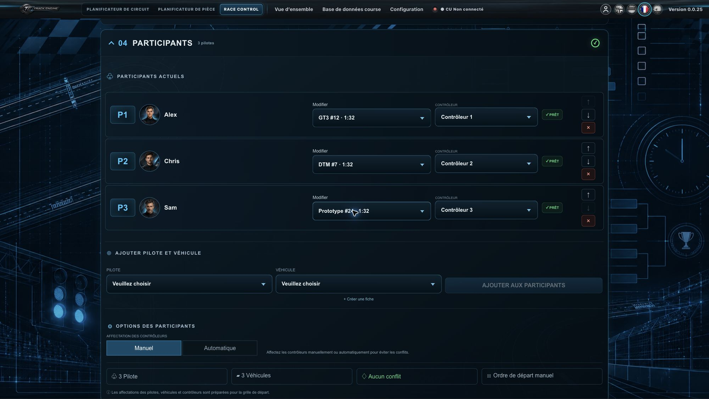
Task: Open Base de données course menu
Action: pos(351,9)
